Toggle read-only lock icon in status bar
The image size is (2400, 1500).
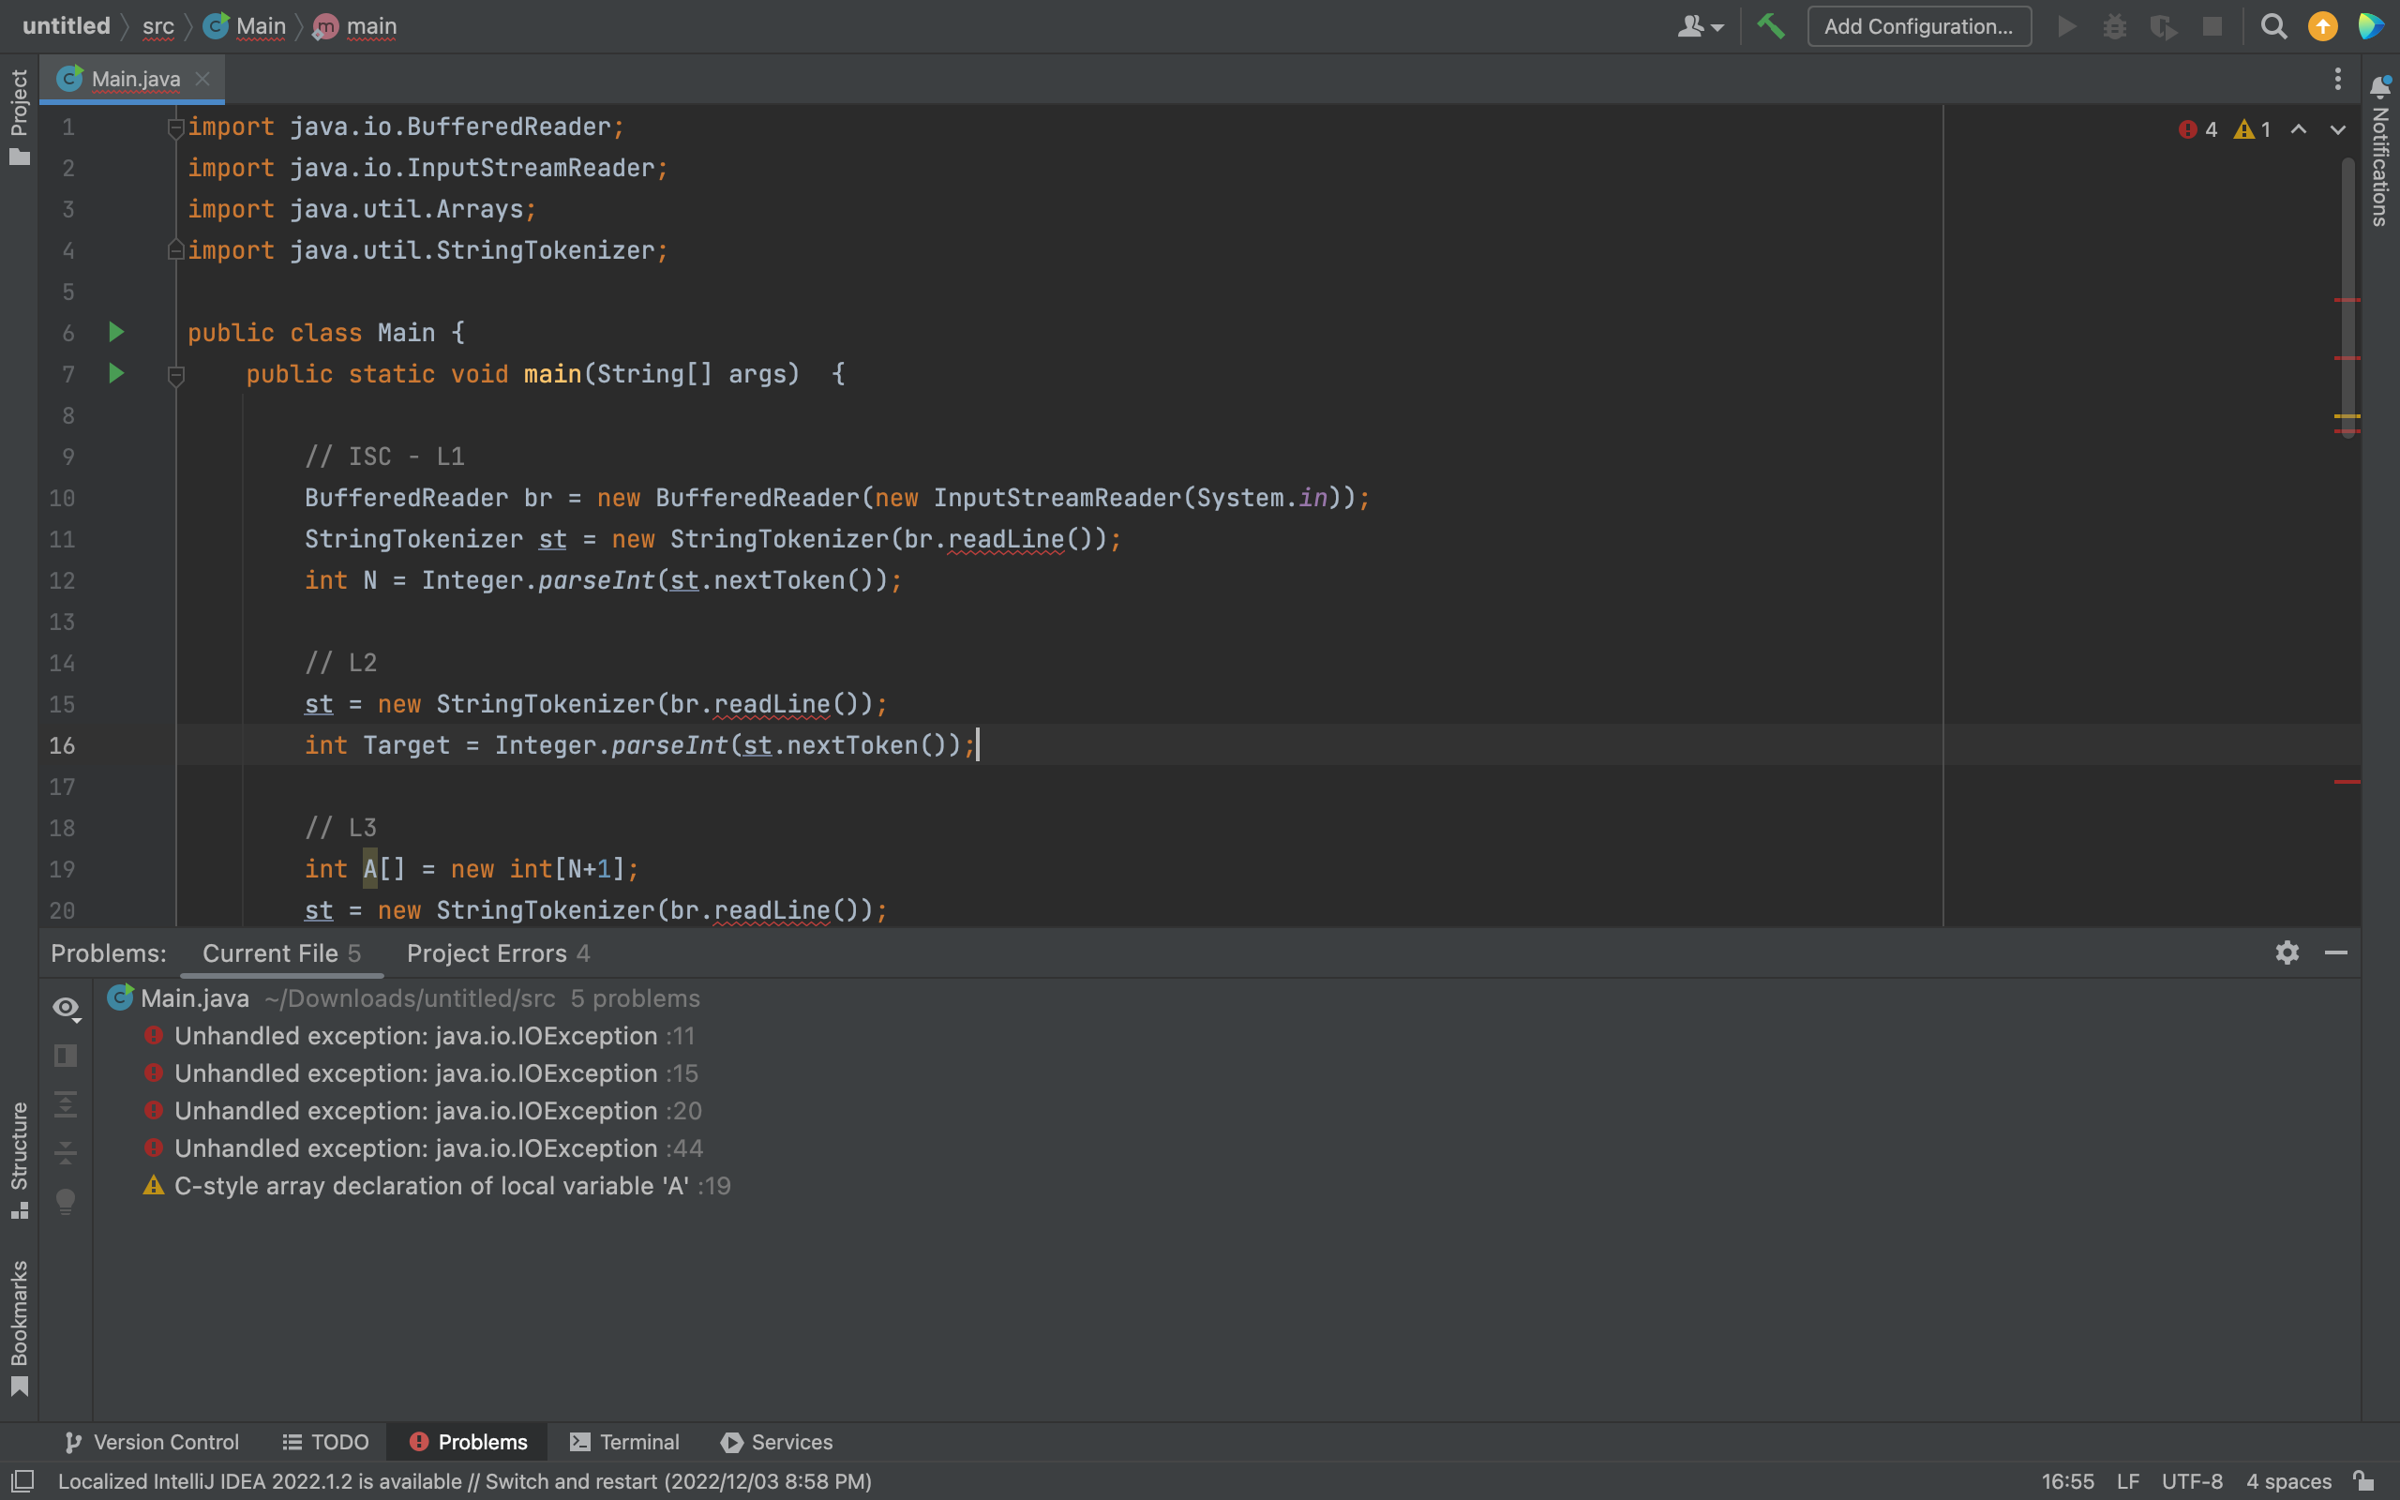click(2364, 1481)
